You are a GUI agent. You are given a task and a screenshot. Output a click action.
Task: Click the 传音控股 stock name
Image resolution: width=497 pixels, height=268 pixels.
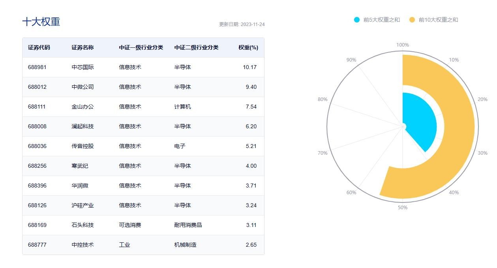[83, 146]
